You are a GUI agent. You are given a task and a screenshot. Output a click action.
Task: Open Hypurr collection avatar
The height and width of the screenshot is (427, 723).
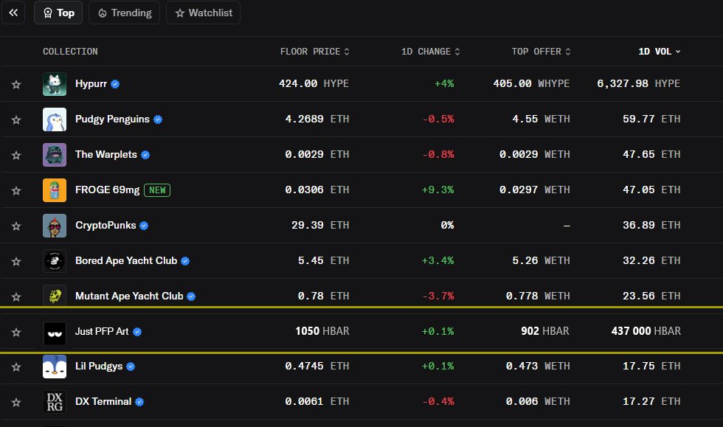click(x=55, y=84)
